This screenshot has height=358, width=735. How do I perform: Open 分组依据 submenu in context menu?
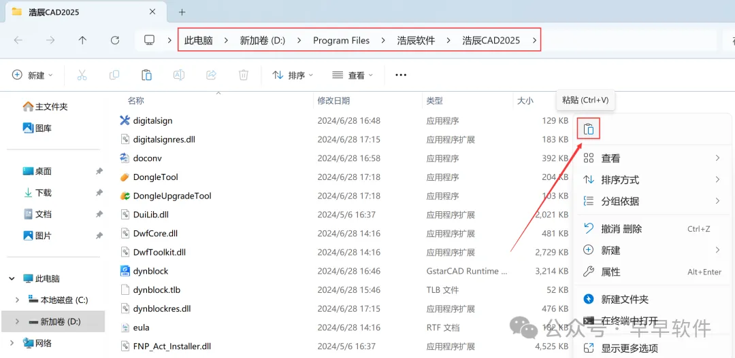pyautogui.click(x=651, y=202)
